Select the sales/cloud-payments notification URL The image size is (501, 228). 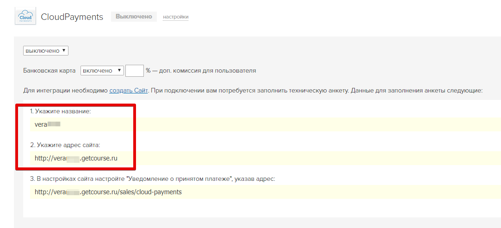(x=108, y=192)
